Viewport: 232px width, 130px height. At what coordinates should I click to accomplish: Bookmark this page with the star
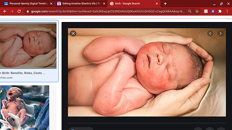(x=197, y=11)
